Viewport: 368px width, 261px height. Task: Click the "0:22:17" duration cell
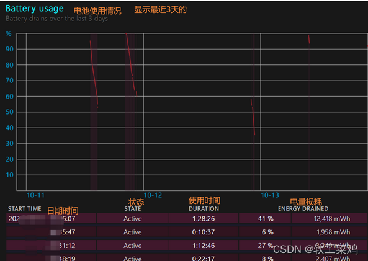(204, 258)
